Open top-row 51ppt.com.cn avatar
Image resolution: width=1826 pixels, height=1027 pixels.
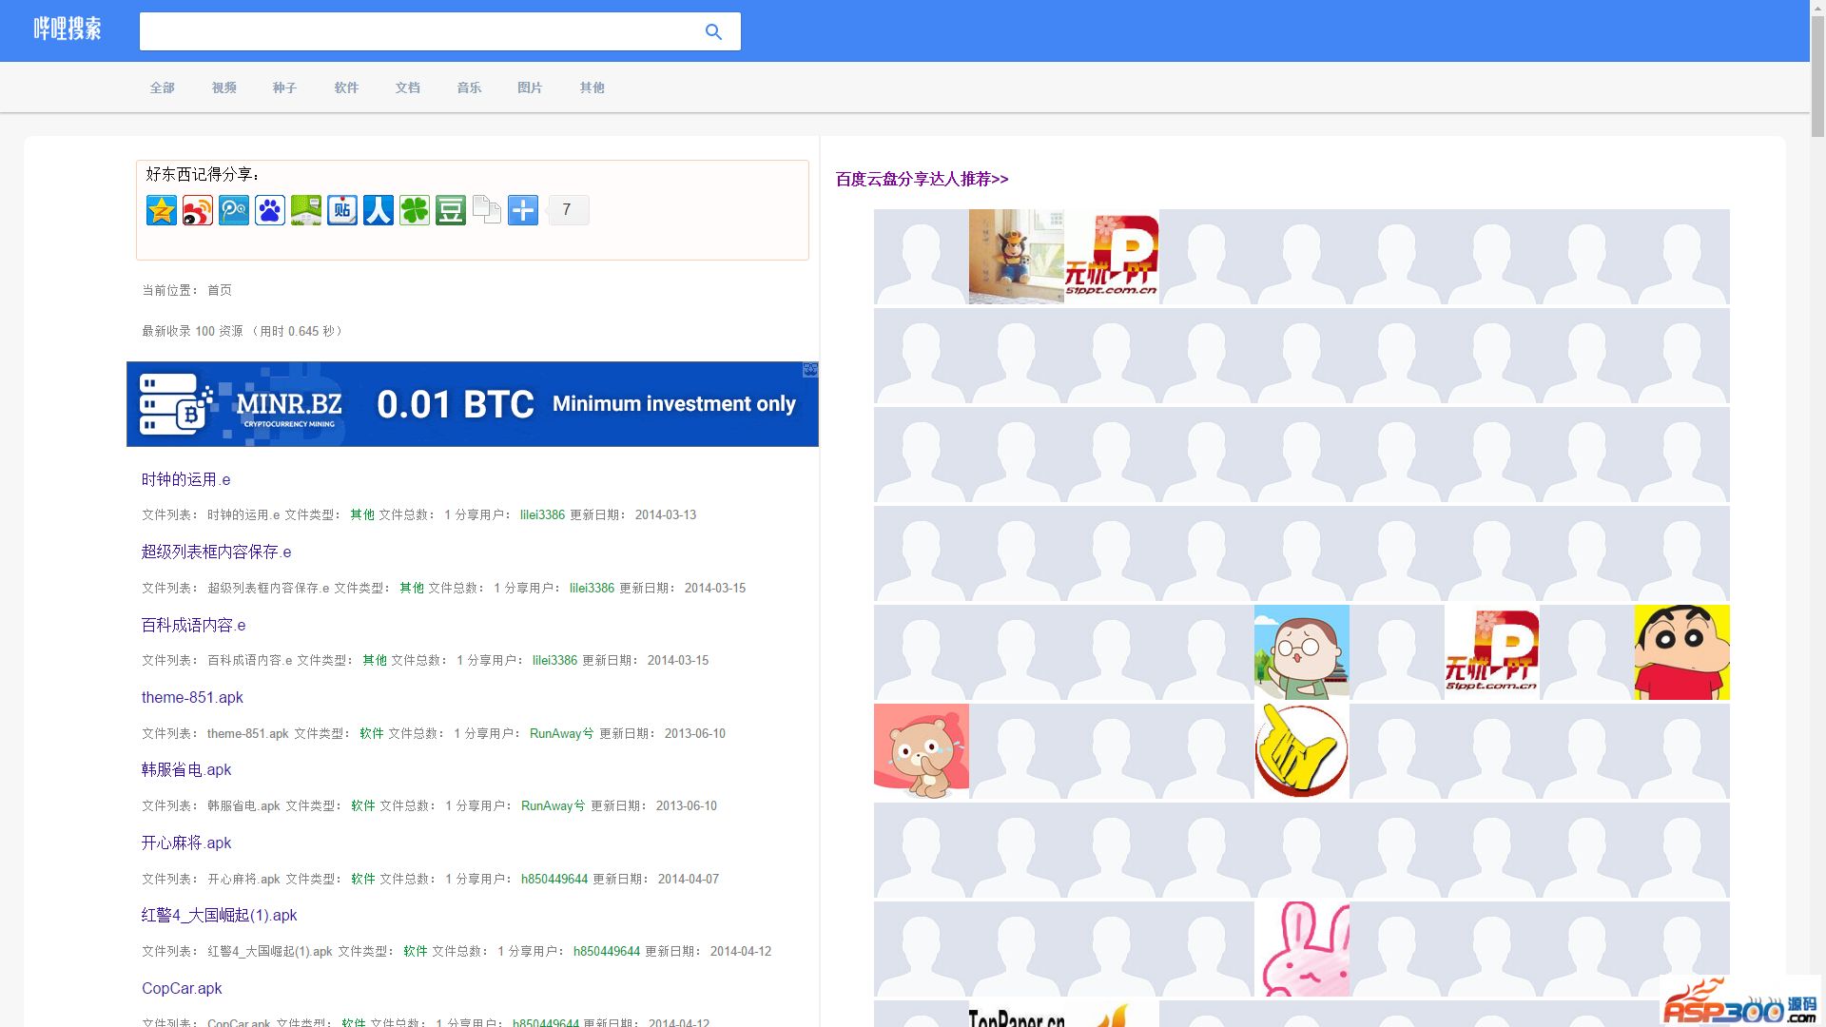pyautogui.click(x=1112, y=257)
